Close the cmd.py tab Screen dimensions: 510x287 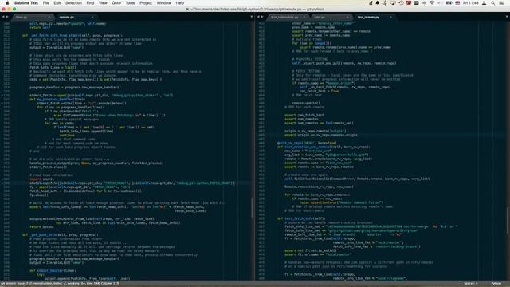[347, 17]
